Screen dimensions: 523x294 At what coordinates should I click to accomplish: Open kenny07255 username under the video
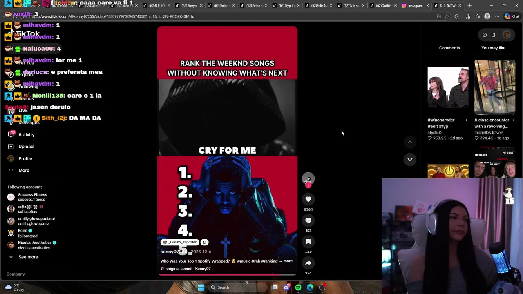coord(174,252)
